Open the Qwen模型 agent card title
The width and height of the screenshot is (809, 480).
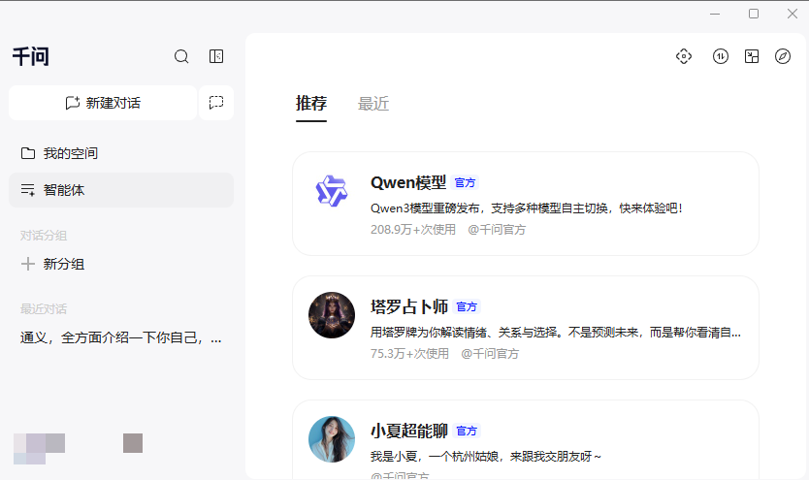pyautogui.click(x=408, y=182)
